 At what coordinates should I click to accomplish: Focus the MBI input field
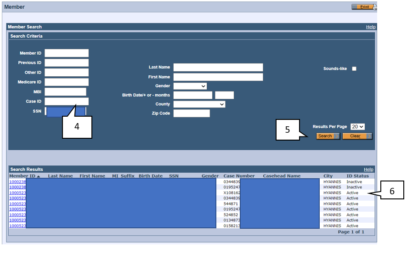click(65, 91)
